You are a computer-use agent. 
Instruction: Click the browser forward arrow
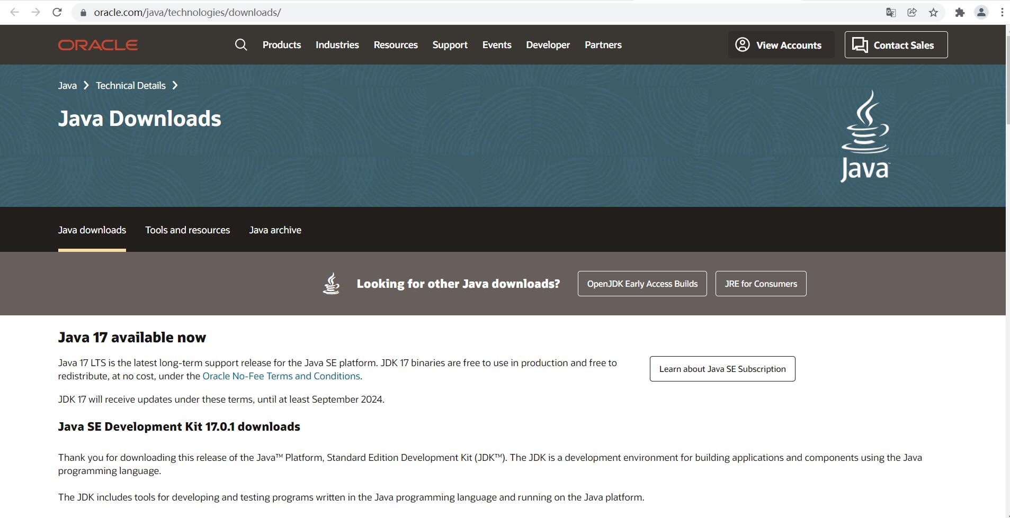click(35, 12)
